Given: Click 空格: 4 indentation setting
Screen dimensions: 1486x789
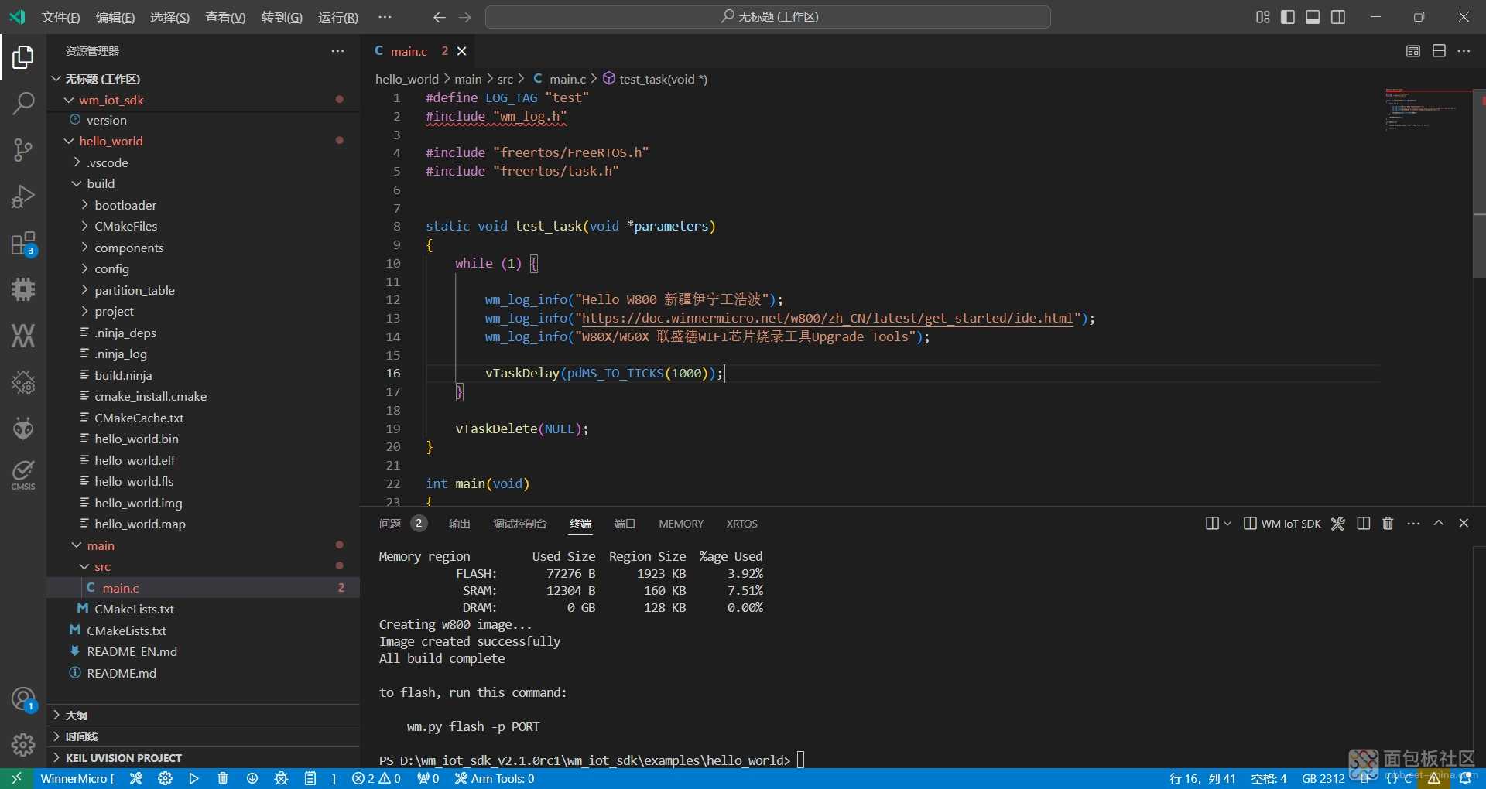Looking at the screenshot, I should click(1269, 778).
